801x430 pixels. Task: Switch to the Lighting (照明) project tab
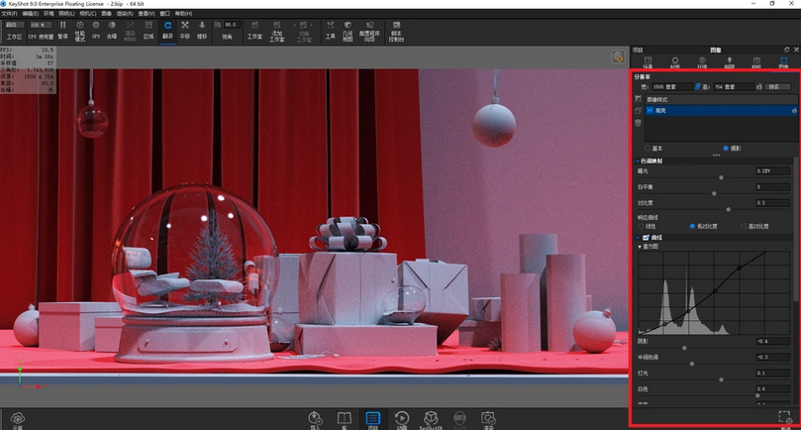click(x=729, y=62)
